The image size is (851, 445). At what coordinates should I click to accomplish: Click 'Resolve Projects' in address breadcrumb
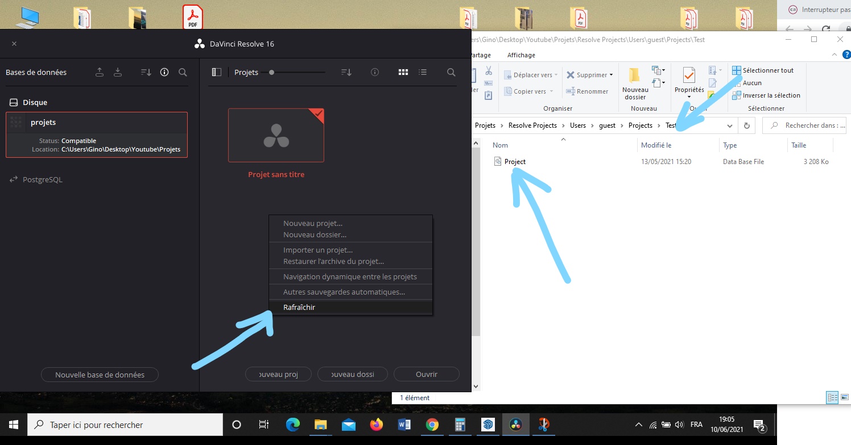[x=532, y=125]
